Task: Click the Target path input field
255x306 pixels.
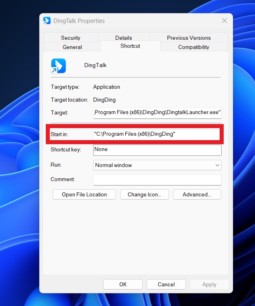Action: [x=157, y=112]
